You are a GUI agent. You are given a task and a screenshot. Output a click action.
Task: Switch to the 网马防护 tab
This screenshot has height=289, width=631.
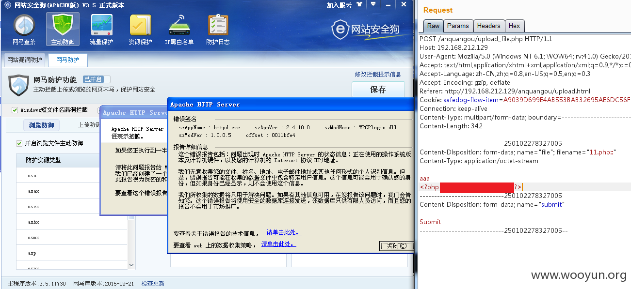[x=67, y=60]
